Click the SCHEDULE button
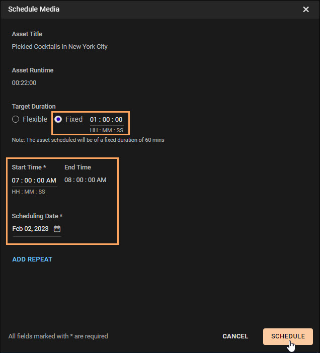The image size is (320, 353). click(x=288, y=336)
